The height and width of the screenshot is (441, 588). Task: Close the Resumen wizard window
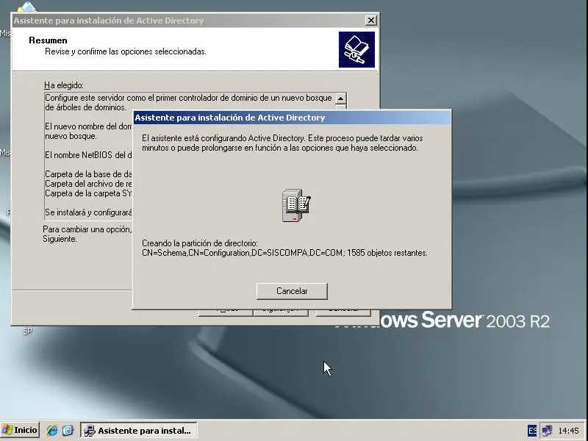tap(371, 21)
